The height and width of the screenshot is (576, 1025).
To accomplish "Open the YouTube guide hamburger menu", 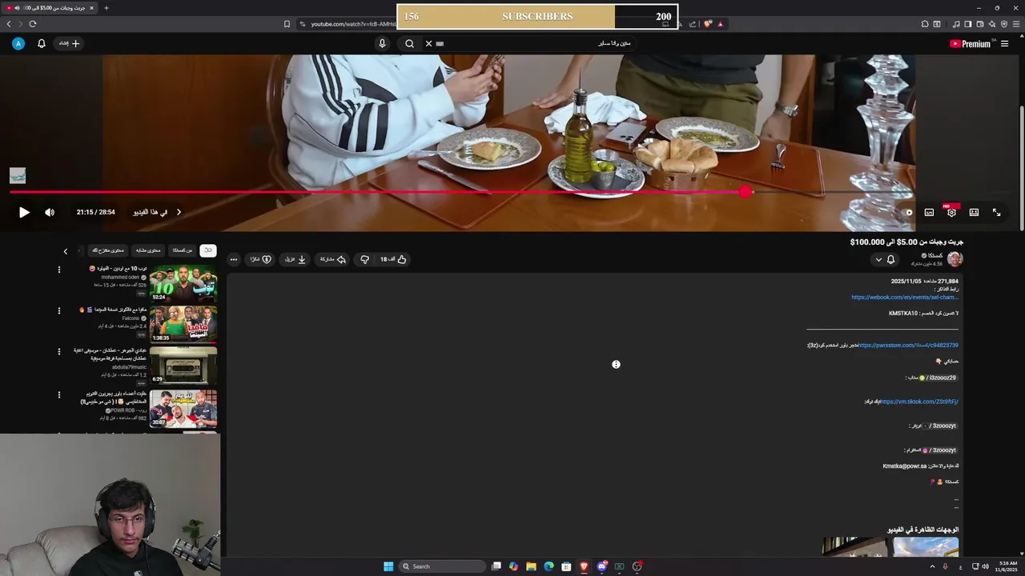I will (1004, 44).
